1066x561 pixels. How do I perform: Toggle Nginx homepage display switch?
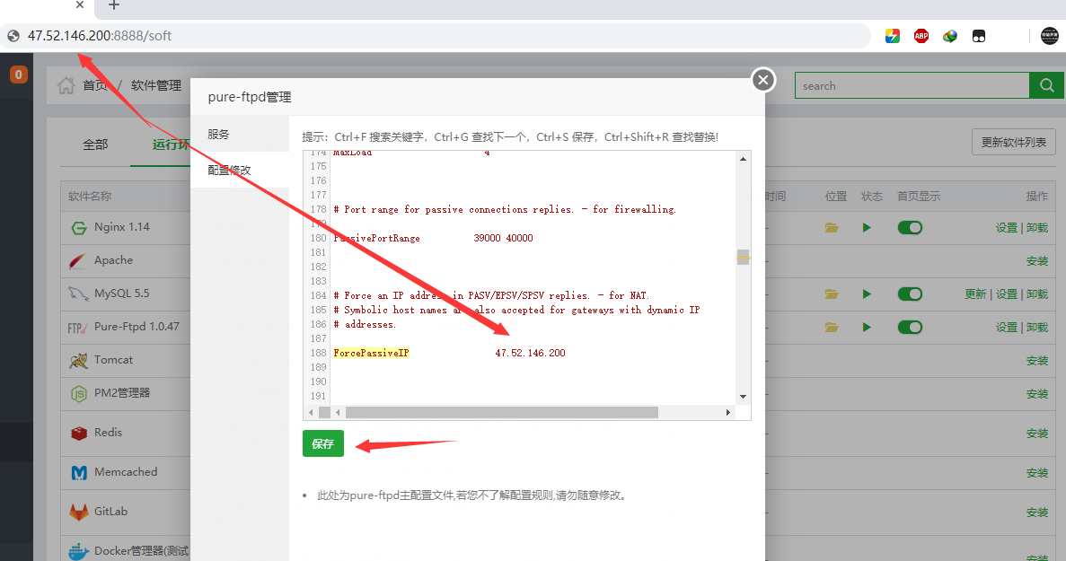[910, 228]
